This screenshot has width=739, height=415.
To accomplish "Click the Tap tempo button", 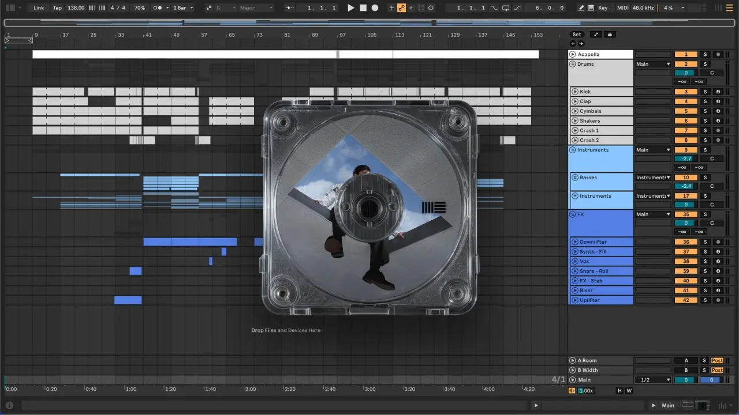I will [x=57, y=8].
